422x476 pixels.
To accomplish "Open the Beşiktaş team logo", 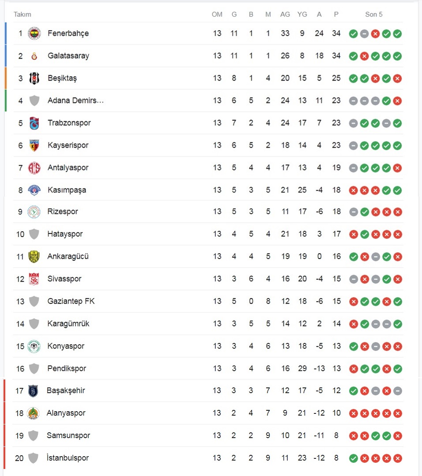I will tap(34, 78).
